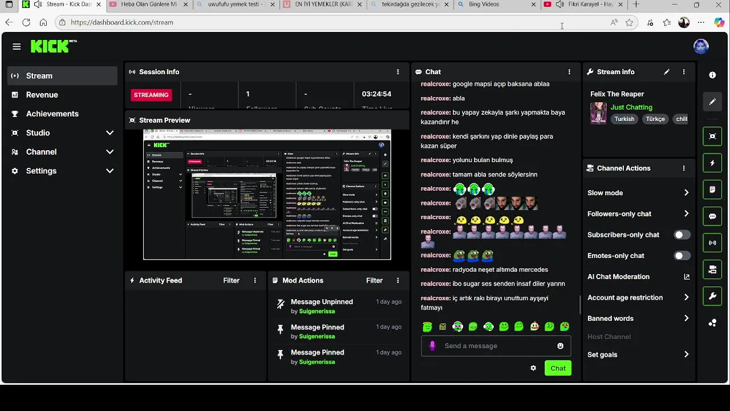Screen dimensions: 730x411
Task: Open AI Chat Moderation external link
Action: (x=687, y=277)
